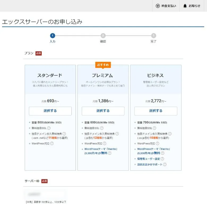The image size is (207, 207).
Task: Open WordPressテーマ「Xwrite」 link in ビジネス
Action: pos(154,149)
